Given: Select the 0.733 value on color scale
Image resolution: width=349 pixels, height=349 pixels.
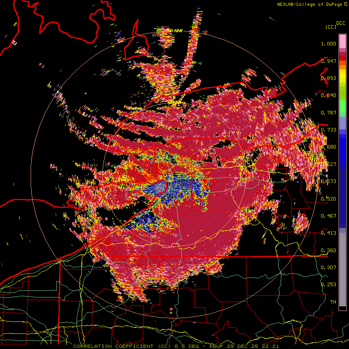Looking at the screenshot, I should (328, 130).
